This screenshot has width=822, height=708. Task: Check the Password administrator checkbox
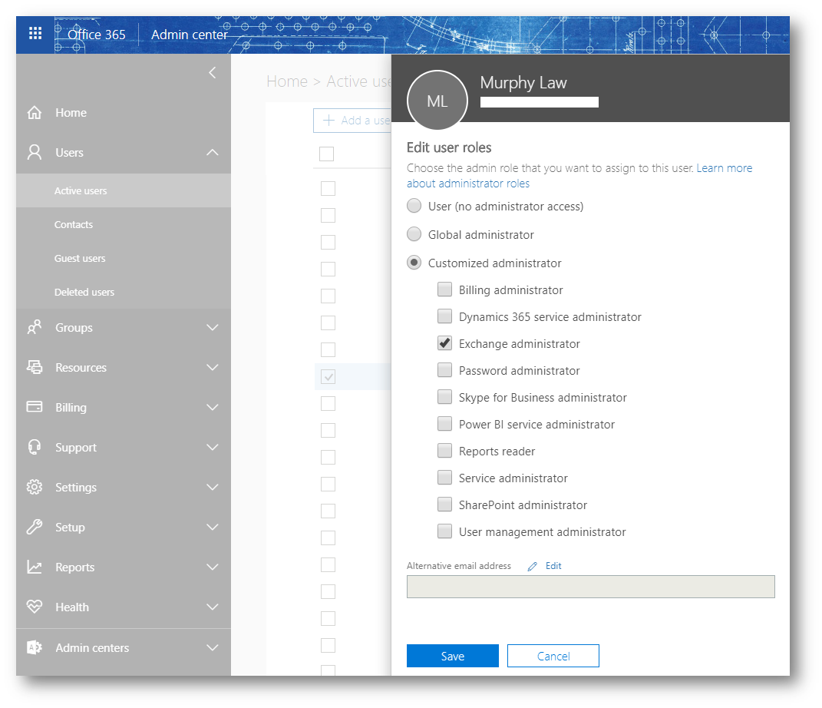pos(444,370)
